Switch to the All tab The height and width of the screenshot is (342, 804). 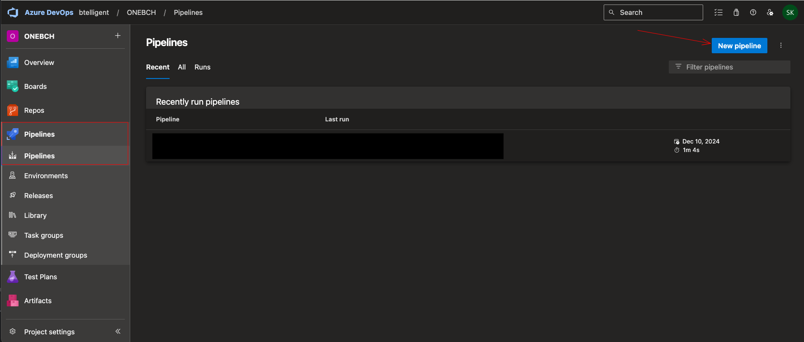coord(182,67)
